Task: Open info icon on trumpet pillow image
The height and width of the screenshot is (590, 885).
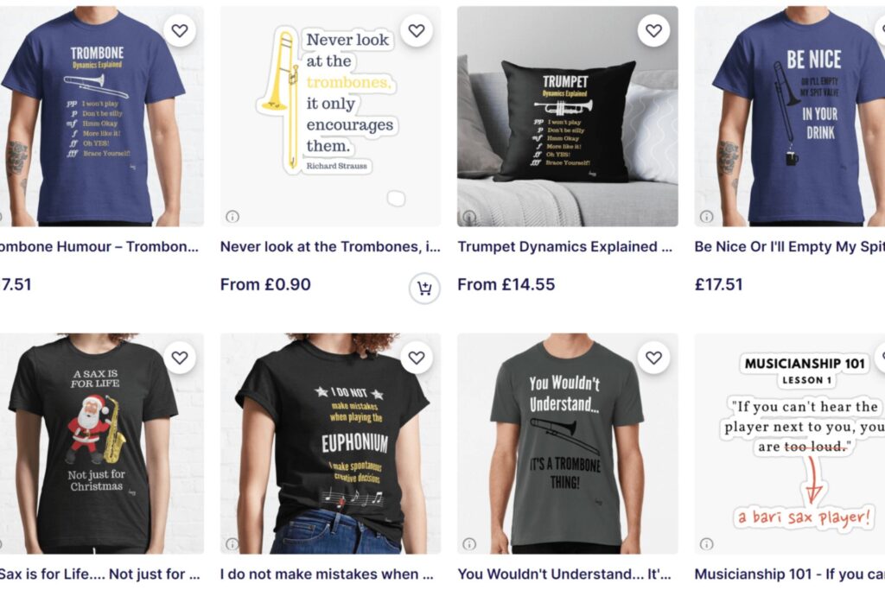Action: pos(469,216)
